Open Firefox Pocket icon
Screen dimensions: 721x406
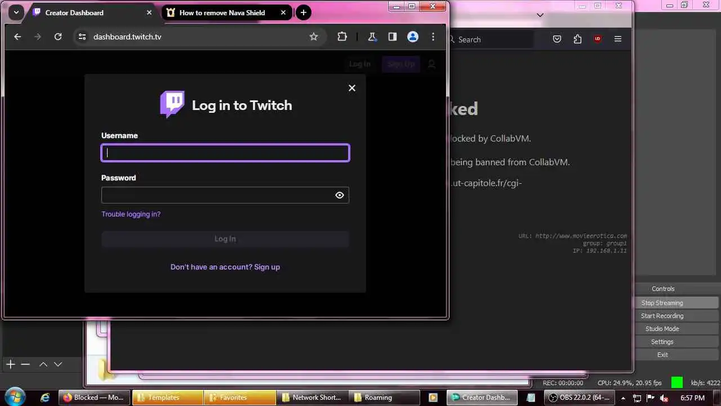[x=557, y=39]
